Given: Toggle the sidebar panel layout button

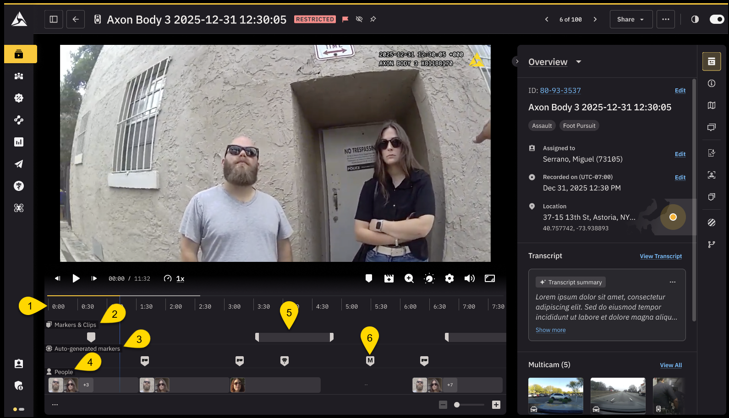Looking at the screenshot, I should pos(54,19).
